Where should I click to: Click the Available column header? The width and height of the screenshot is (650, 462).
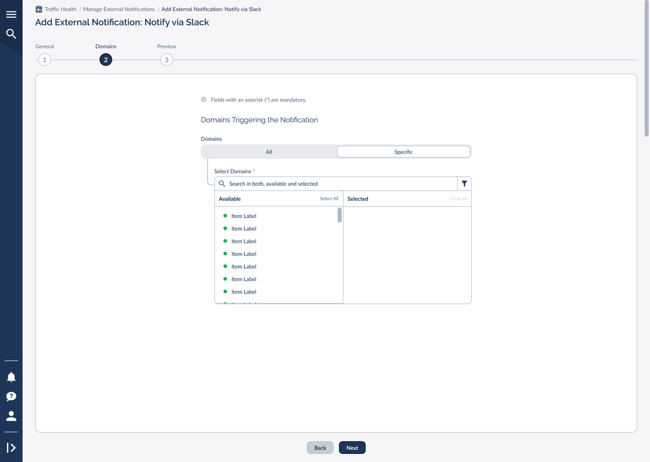point(230,199)
